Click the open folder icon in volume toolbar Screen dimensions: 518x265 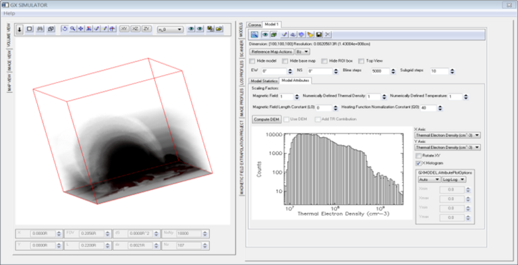(x=219, y=29)
